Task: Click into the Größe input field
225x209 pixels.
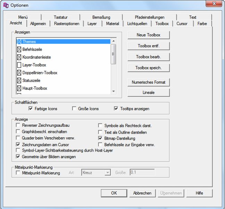Action: click(142, 172)
